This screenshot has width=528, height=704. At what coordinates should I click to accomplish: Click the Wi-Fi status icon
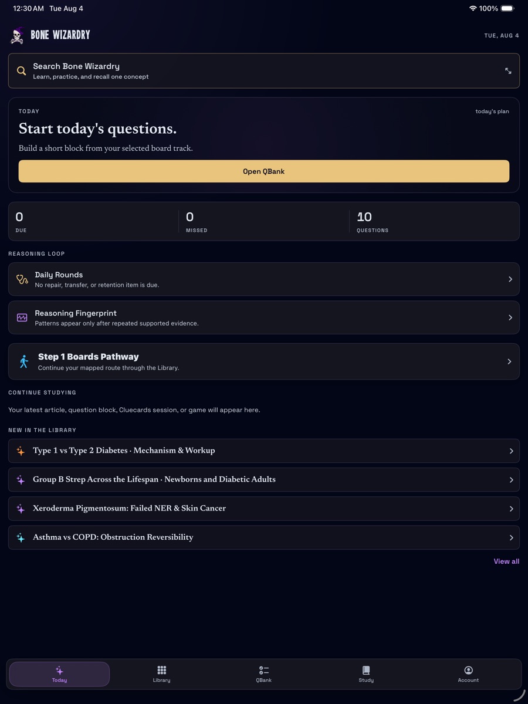pos(473,8)
